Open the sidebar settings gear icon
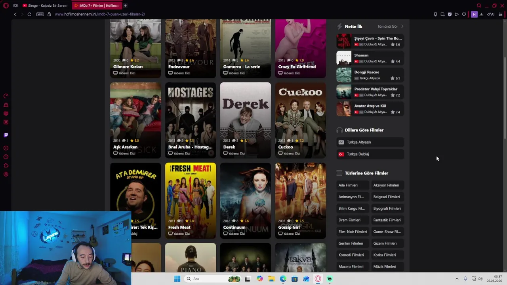This screenshot has height=285, width=507. coord(6,174)
